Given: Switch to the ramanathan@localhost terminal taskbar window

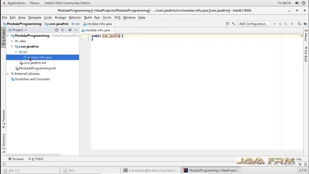Looking at the screenshot, I should pyautogui.click(x=151, y=171).
